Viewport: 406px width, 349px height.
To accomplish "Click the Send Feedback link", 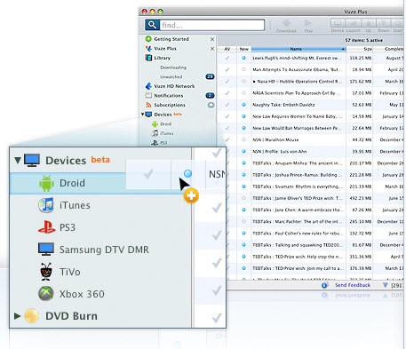I will click(x=353, y=285).
